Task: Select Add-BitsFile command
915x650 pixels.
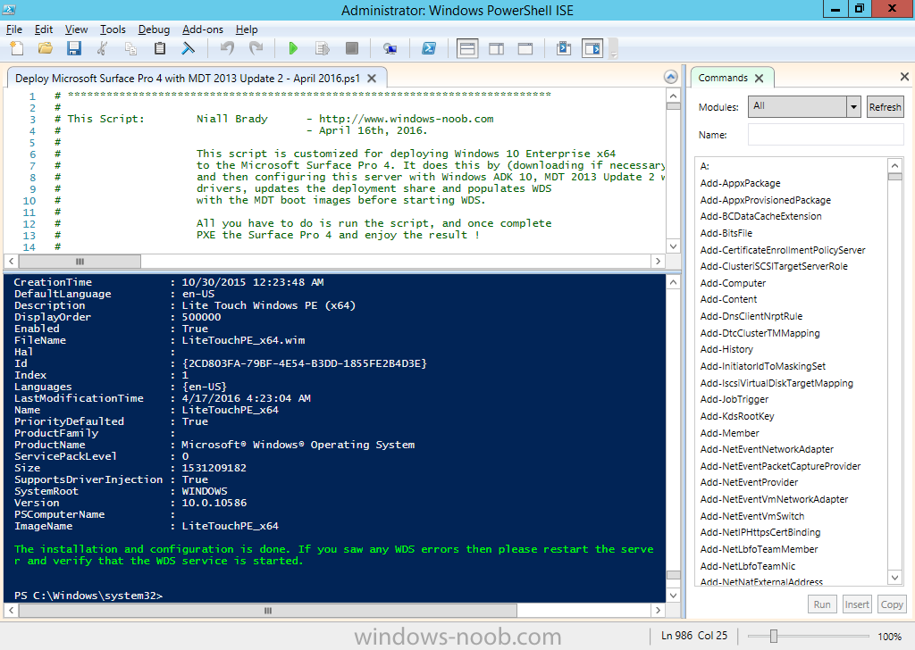Action: [726, 233]
